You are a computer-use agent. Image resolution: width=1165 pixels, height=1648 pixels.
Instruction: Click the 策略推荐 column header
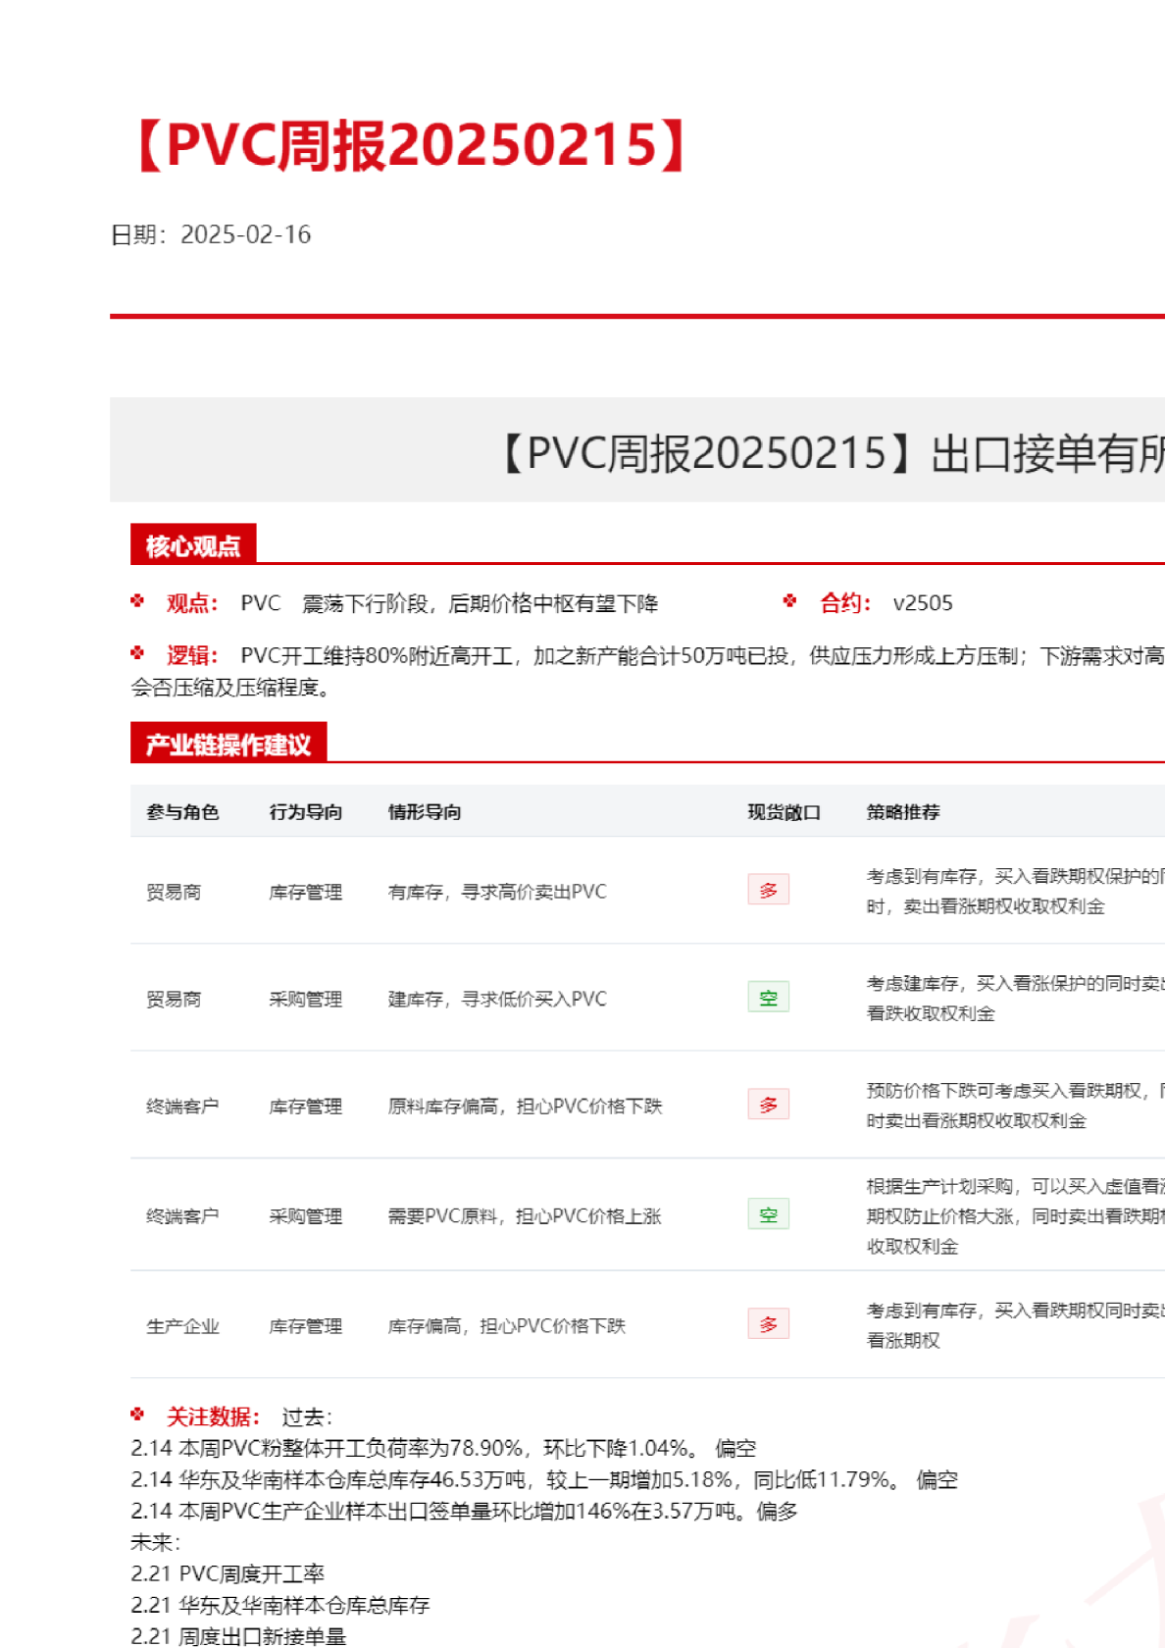902,812
